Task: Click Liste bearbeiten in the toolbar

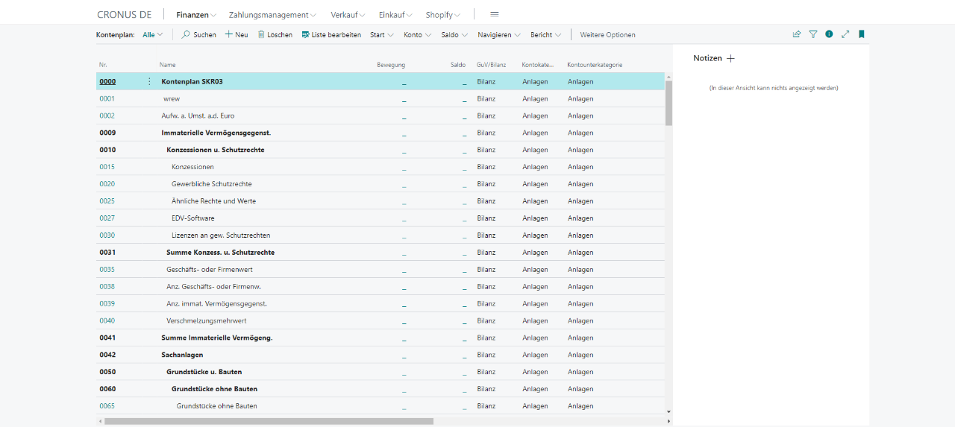Action: point(331,35)
